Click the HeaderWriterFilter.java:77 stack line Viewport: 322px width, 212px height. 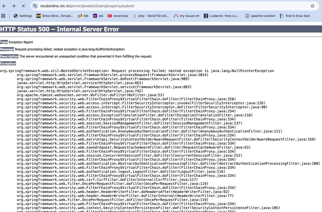(125, 196)
